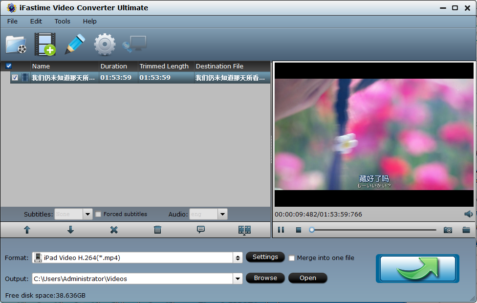Screen dimensions: 477x303
Task: Mute preview with speaker icon
Action: (468, 214)
